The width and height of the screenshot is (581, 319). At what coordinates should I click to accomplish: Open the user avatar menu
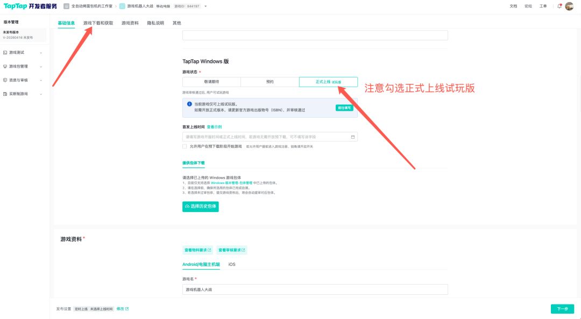(x=569, y=6)
